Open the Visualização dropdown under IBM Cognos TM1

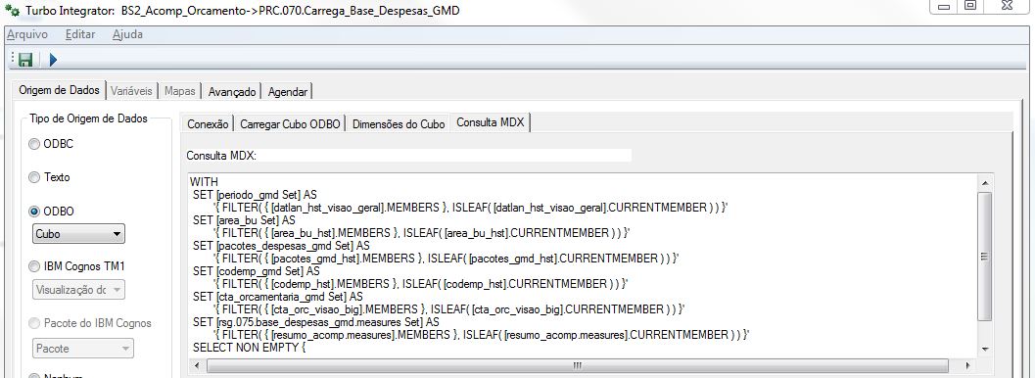(78, 290)
